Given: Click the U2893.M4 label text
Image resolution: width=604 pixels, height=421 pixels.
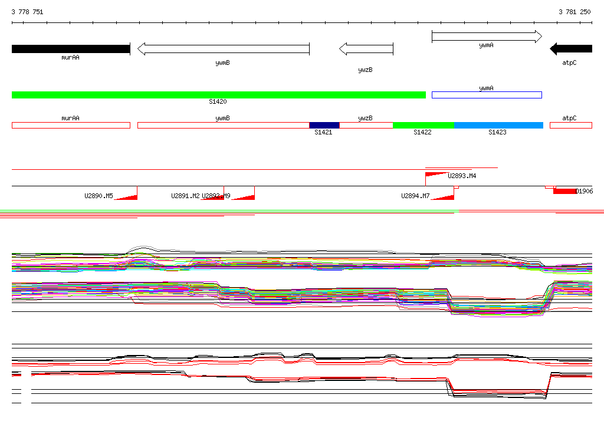Looking at the screenshot, I should click(x=462, y=176).
